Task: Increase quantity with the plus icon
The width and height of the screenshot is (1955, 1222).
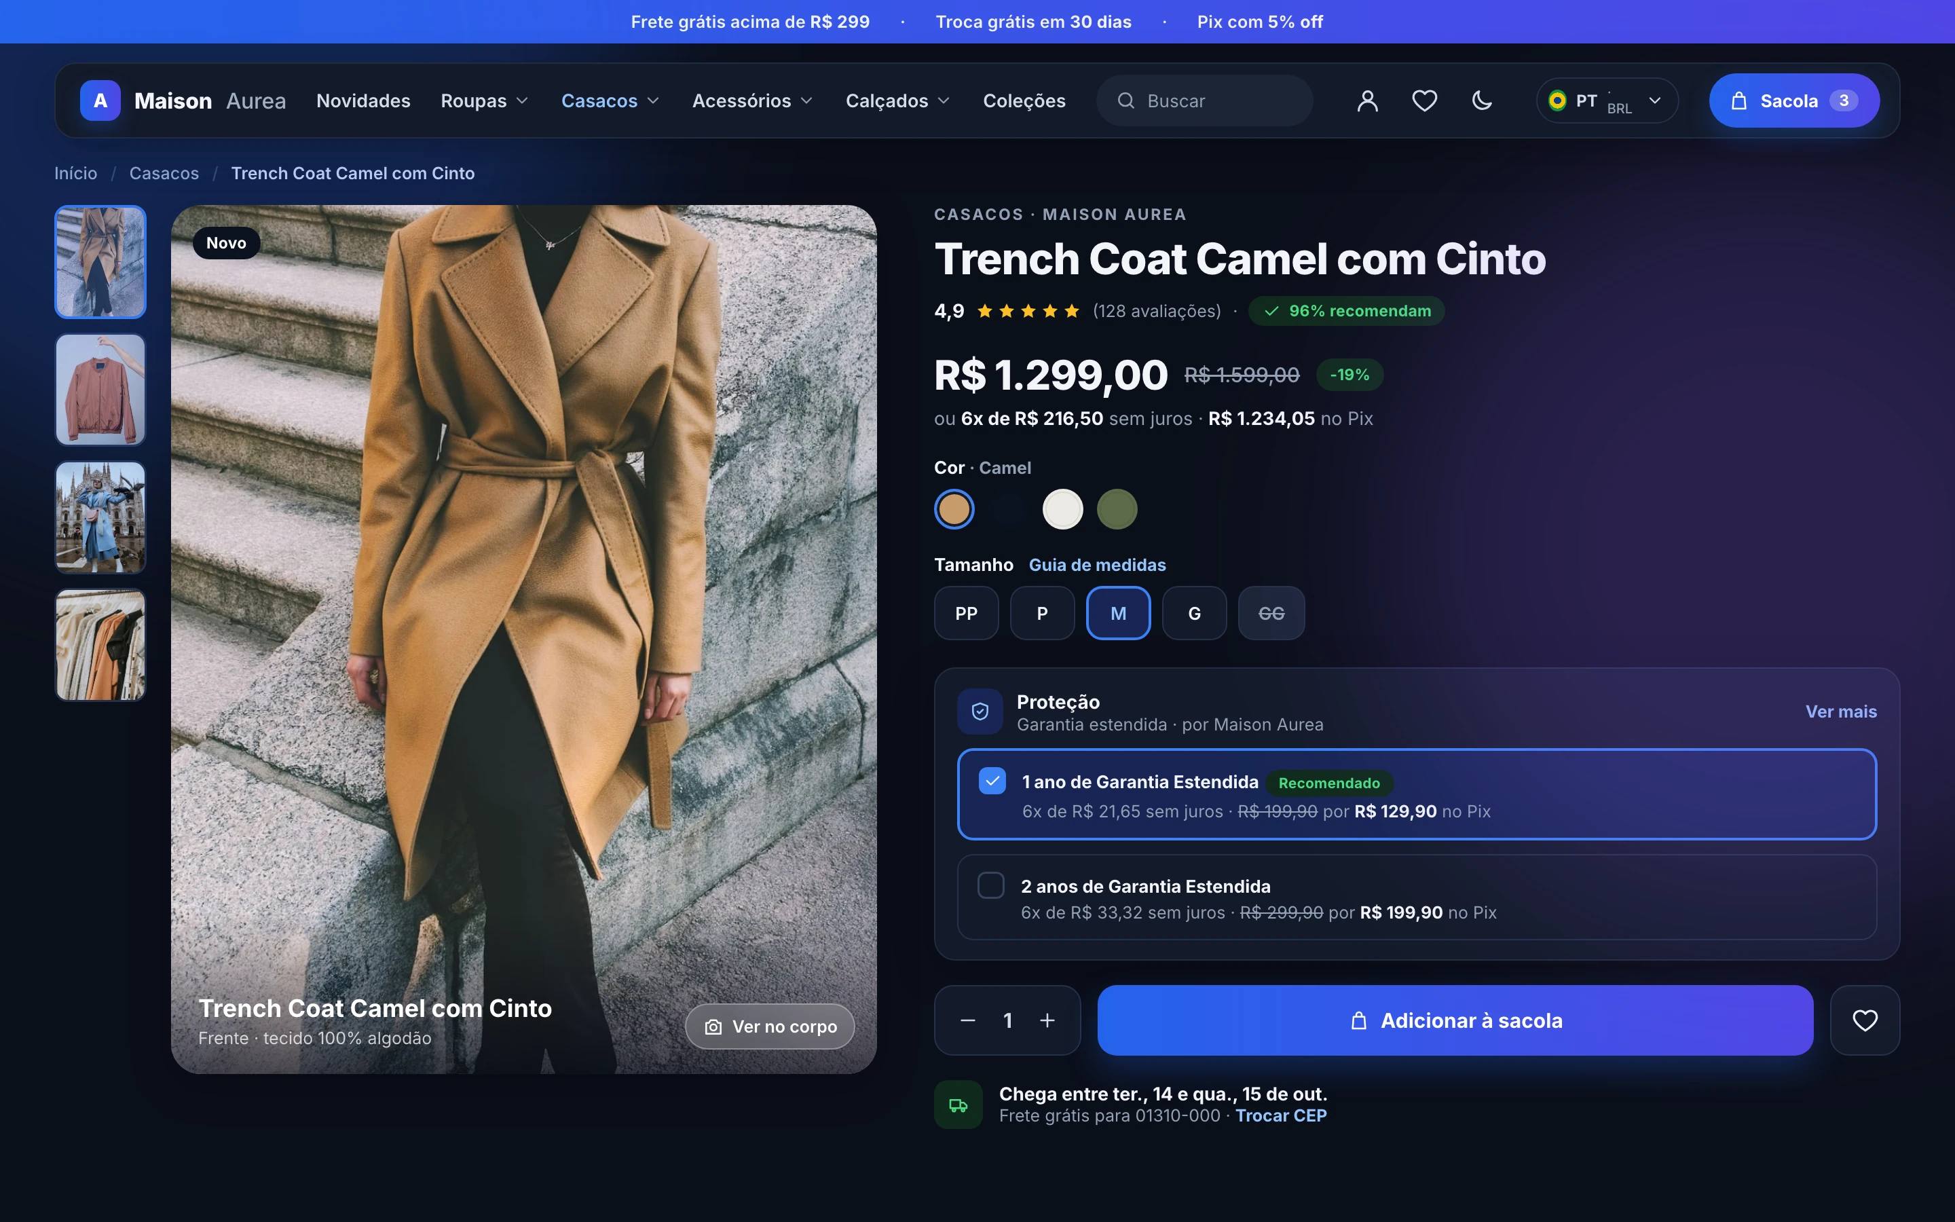Action: 1047,1021
